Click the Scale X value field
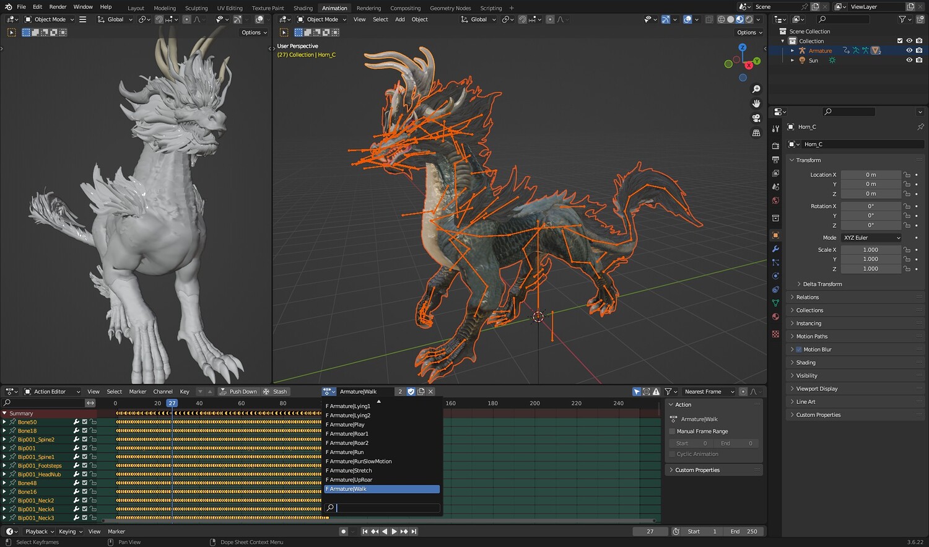The image size is (929, 547). 870,250
